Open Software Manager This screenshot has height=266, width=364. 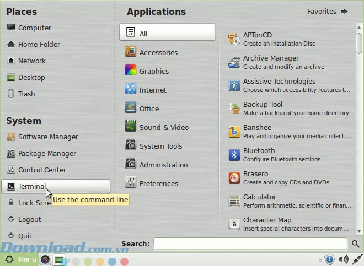[x=48, y=137]
